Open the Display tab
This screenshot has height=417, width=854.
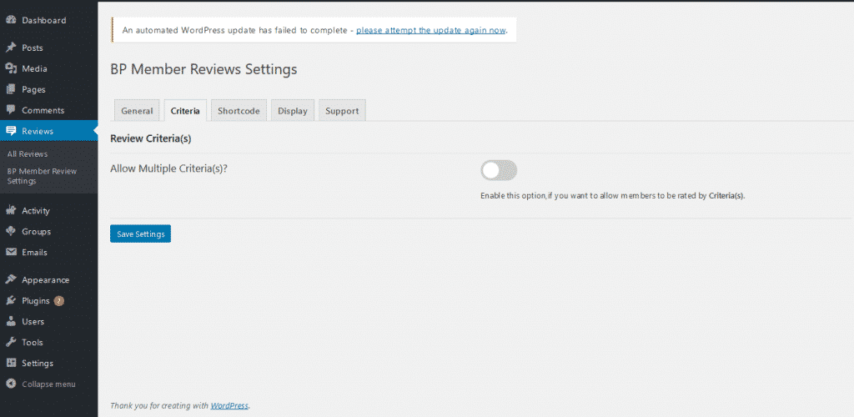click(293, 111)
